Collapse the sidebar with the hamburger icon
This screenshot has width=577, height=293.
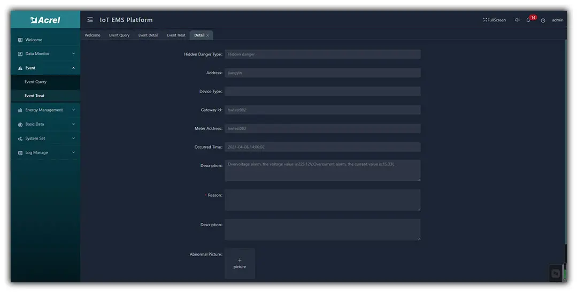click(x=90, y=20)
